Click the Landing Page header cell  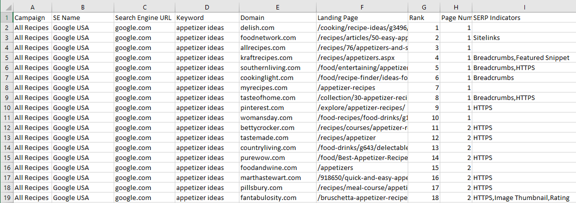click(362, 18)
